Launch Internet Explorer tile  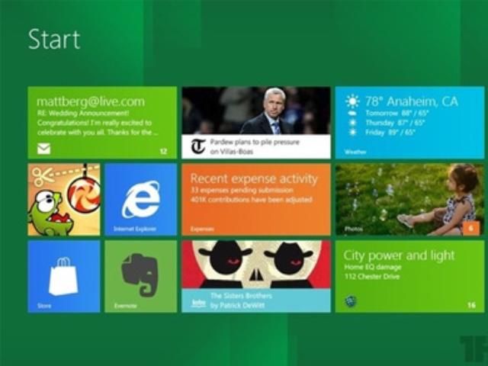point(140,200)
